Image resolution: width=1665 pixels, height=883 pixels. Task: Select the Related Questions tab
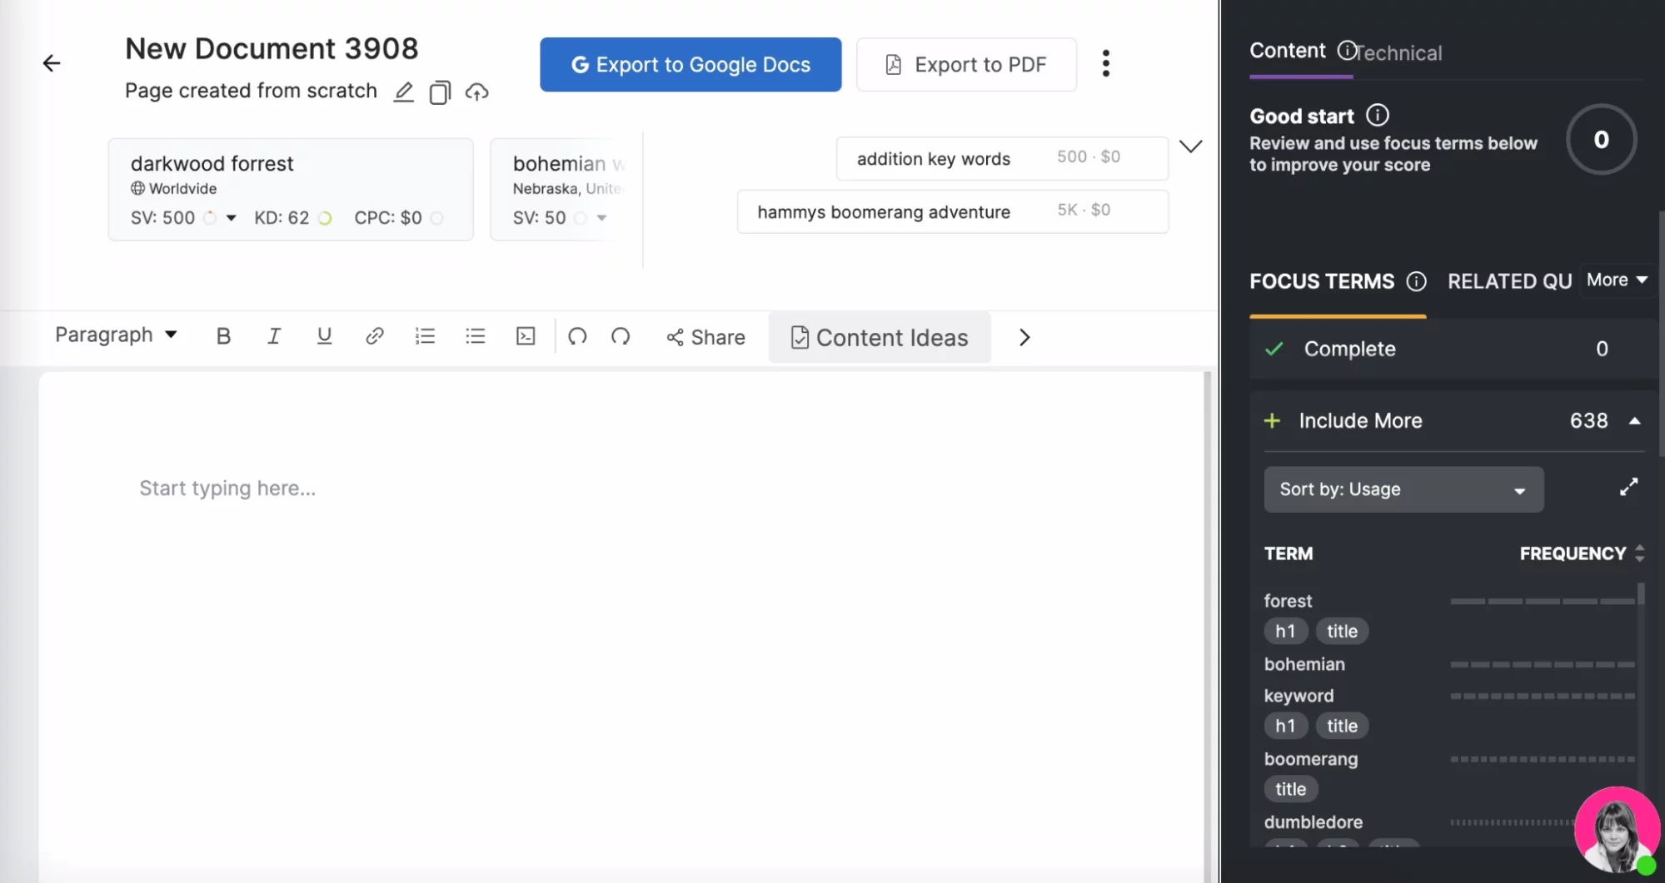(1508, 281)
